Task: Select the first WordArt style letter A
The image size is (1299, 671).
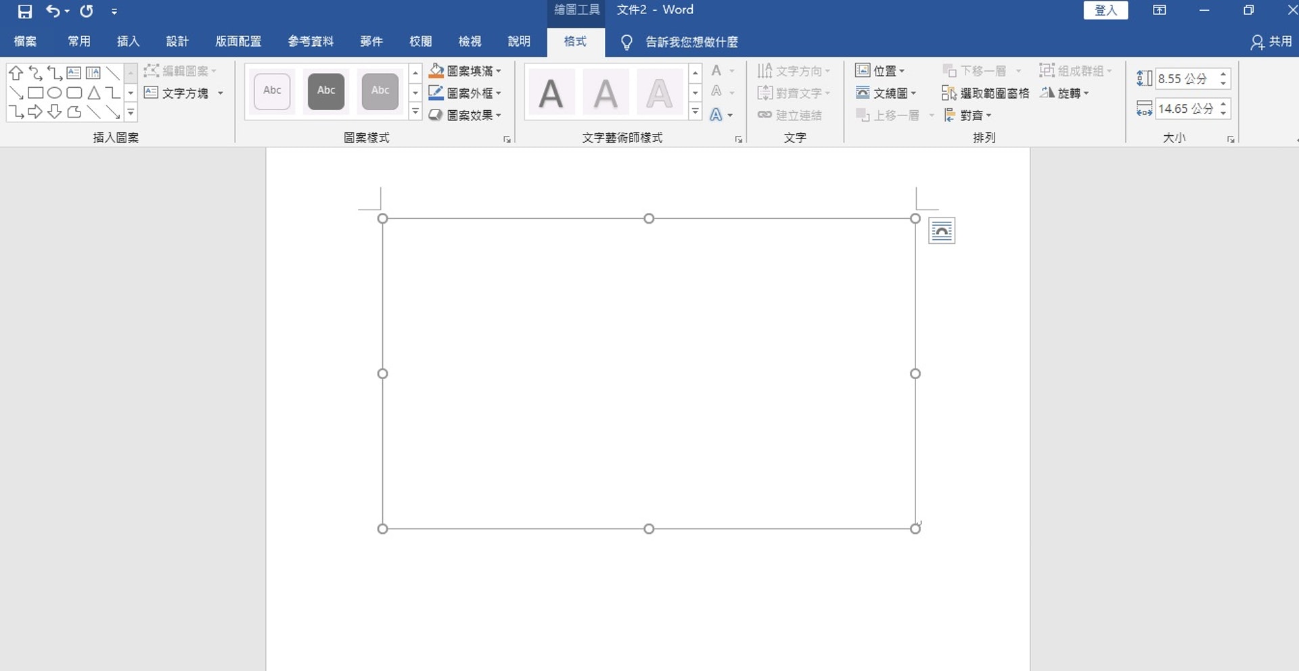Action: pyautogui.click(x=551, y=93)
